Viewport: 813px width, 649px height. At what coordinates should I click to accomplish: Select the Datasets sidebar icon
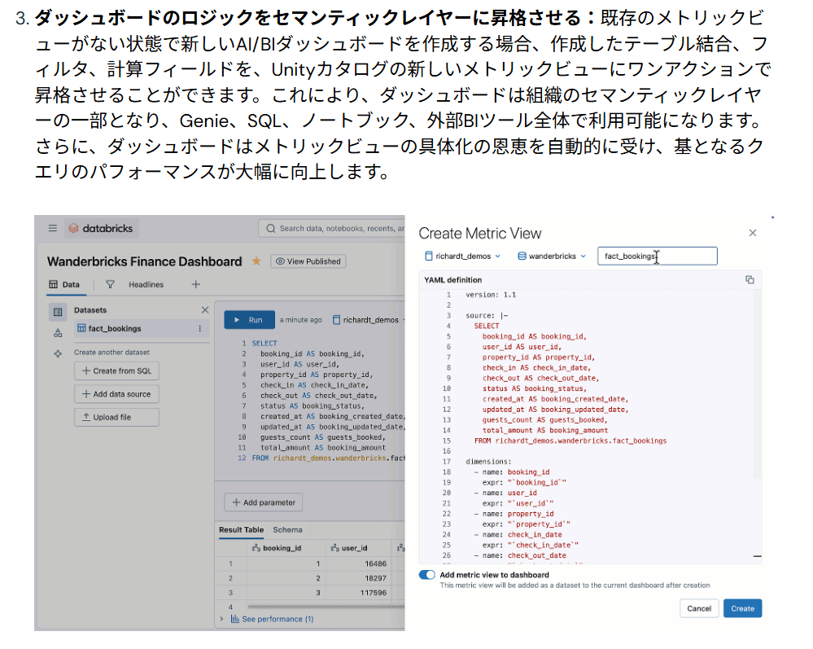pos(58,312)
